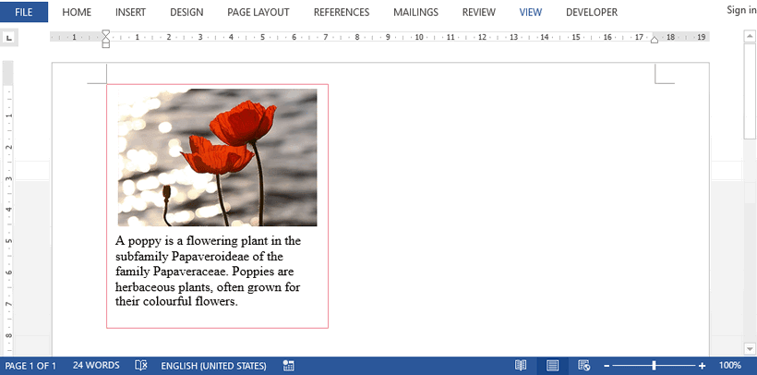The height and width of the screenshot is (375, 757).
Task: Select the VIEW ribbon tab
Action: [531, 13]
